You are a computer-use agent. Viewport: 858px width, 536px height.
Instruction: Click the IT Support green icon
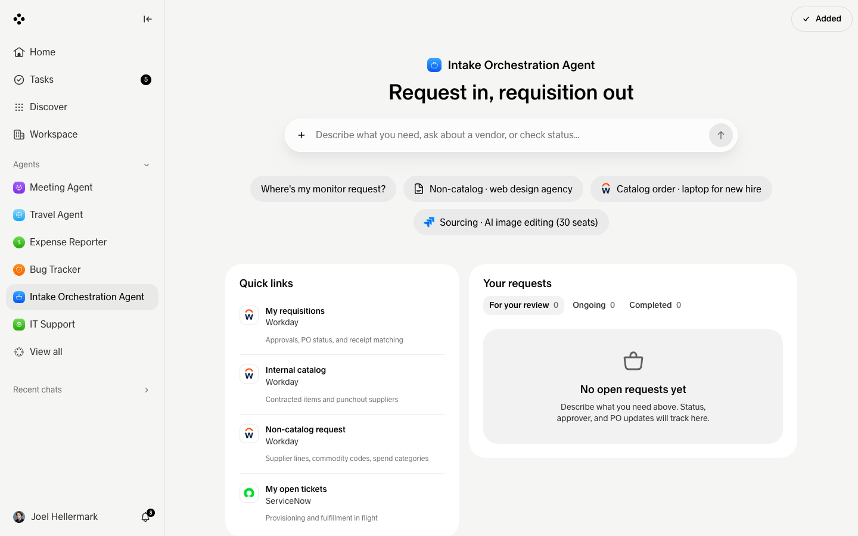point(19,325)
